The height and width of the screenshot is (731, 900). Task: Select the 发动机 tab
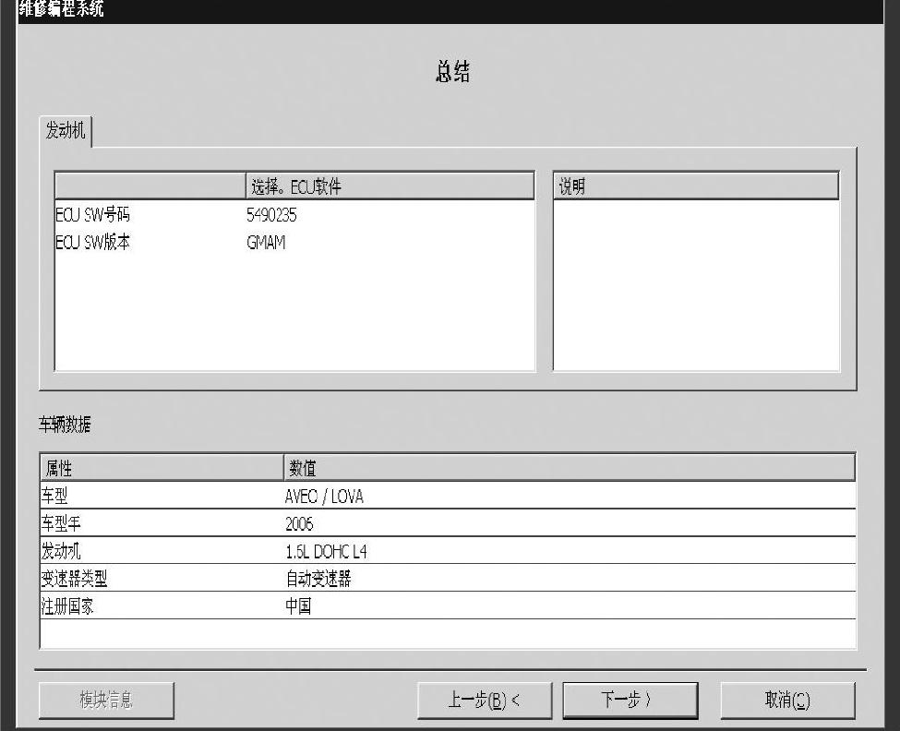click(x=66, y=131)
